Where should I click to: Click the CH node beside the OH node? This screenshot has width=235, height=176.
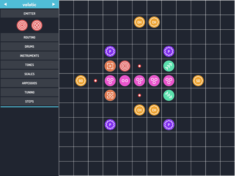pyautogui.click(x=154, y=22)
